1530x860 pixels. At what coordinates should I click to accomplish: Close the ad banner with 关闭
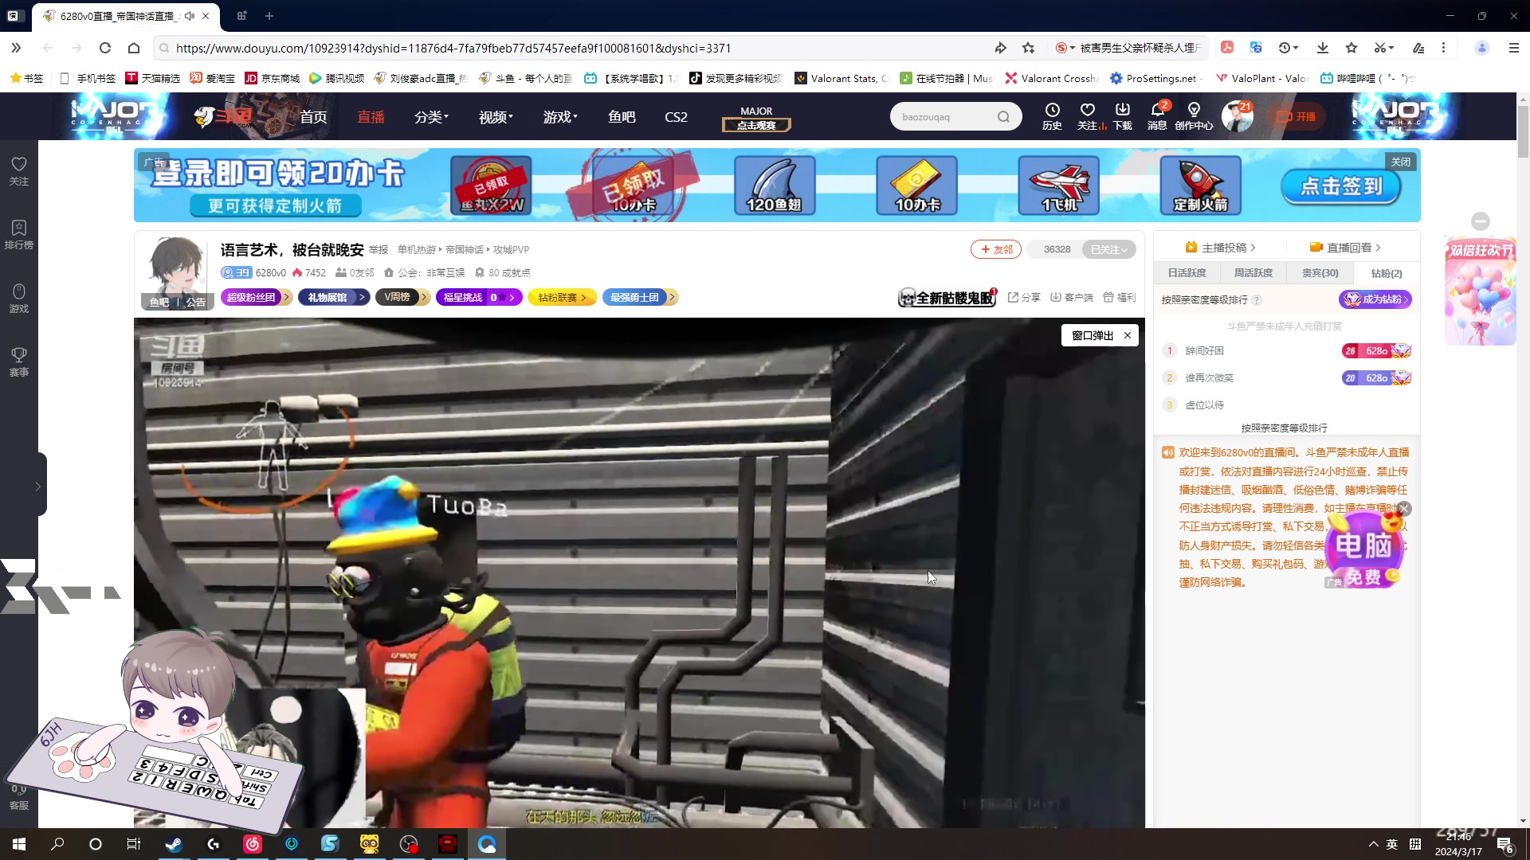(x=1401, y=162)
